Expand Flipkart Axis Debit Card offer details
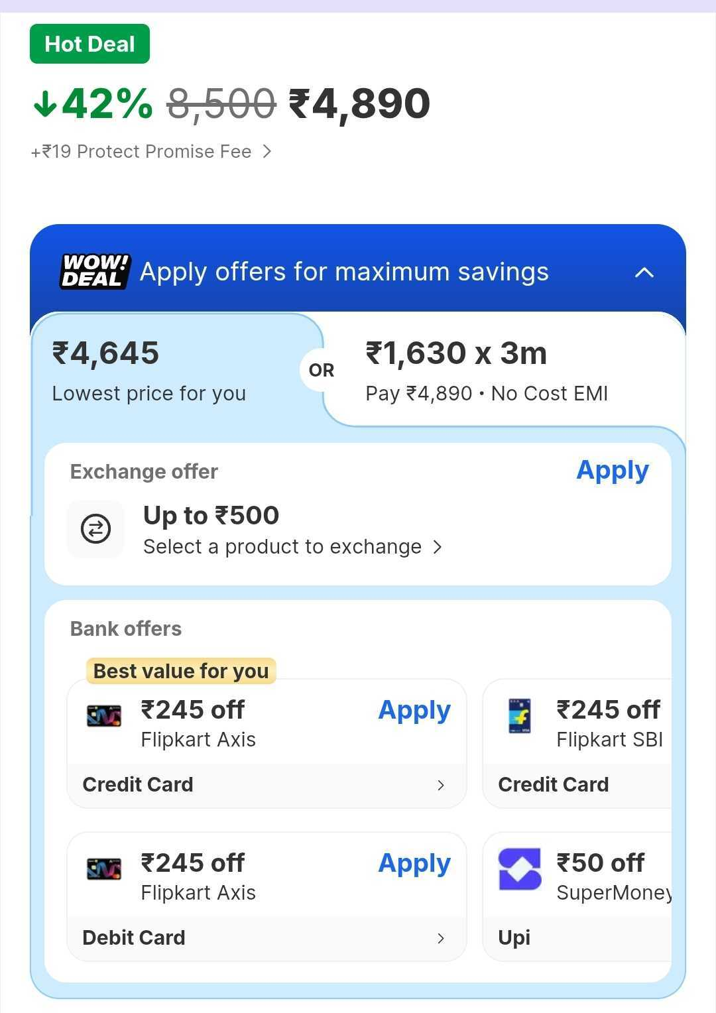Viewport: 716px width, 1013px height. coord(440,938)
